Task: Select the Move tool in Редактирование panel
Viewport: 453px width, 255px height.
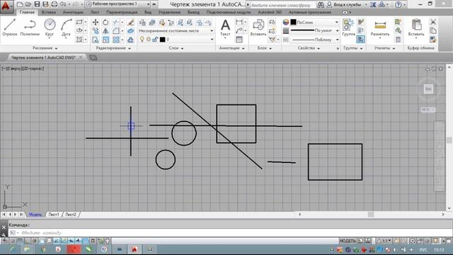Action: click(96, 22)
